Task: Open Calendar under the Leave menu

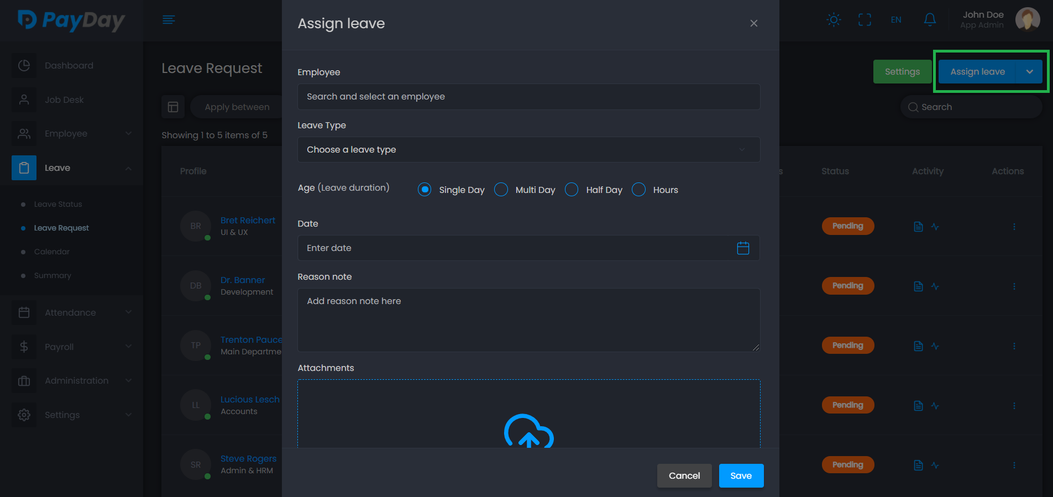Action: [52, 252]
